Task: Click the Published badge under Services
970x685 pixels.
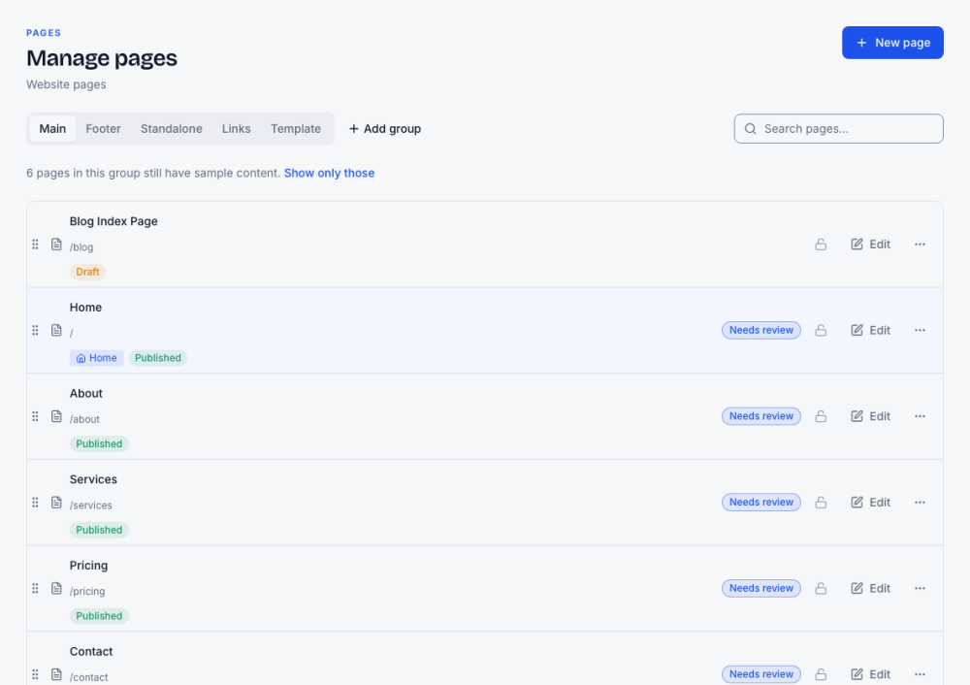Action: (99, 530)
